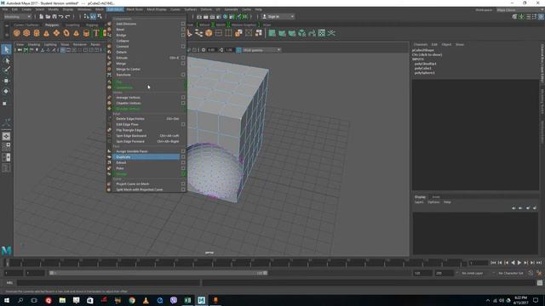Click the New Scene icon
This screenshot has height=306, width=545.
42,17
